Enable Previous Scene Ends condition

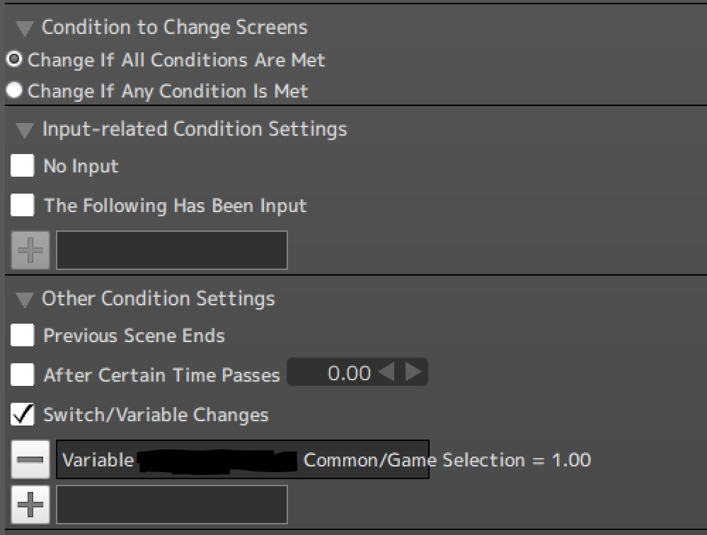pyautogui.click(x=23, y=335)
